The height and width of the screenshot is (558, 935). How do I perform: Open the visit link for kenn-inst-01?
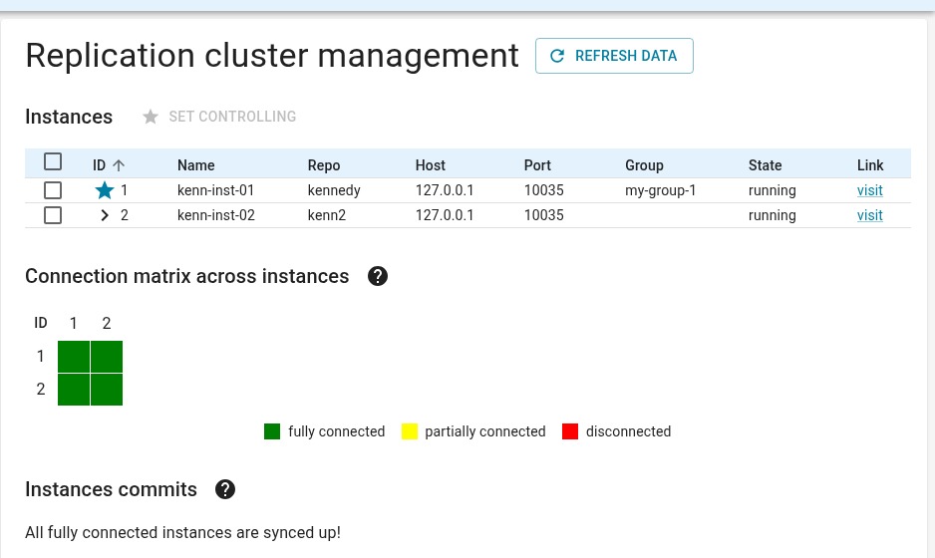869,190
